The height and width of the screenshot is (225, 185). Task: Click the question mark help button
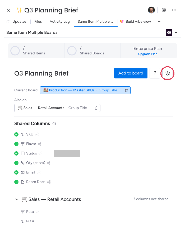point(155,73)
